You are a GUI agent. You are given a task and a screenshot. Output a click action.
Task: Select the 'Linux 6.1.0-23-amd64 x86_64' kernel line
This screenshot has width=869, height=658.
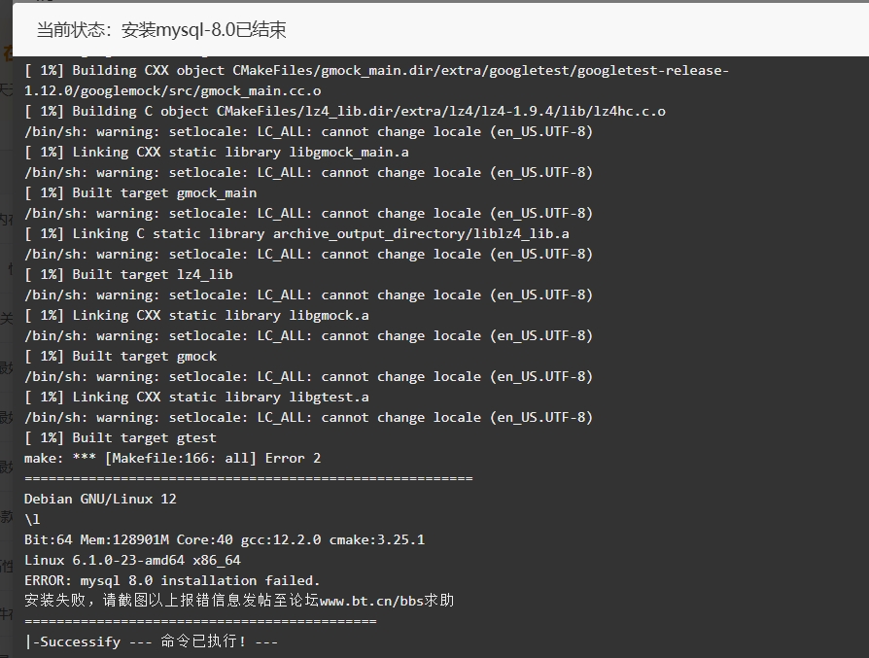132,561
